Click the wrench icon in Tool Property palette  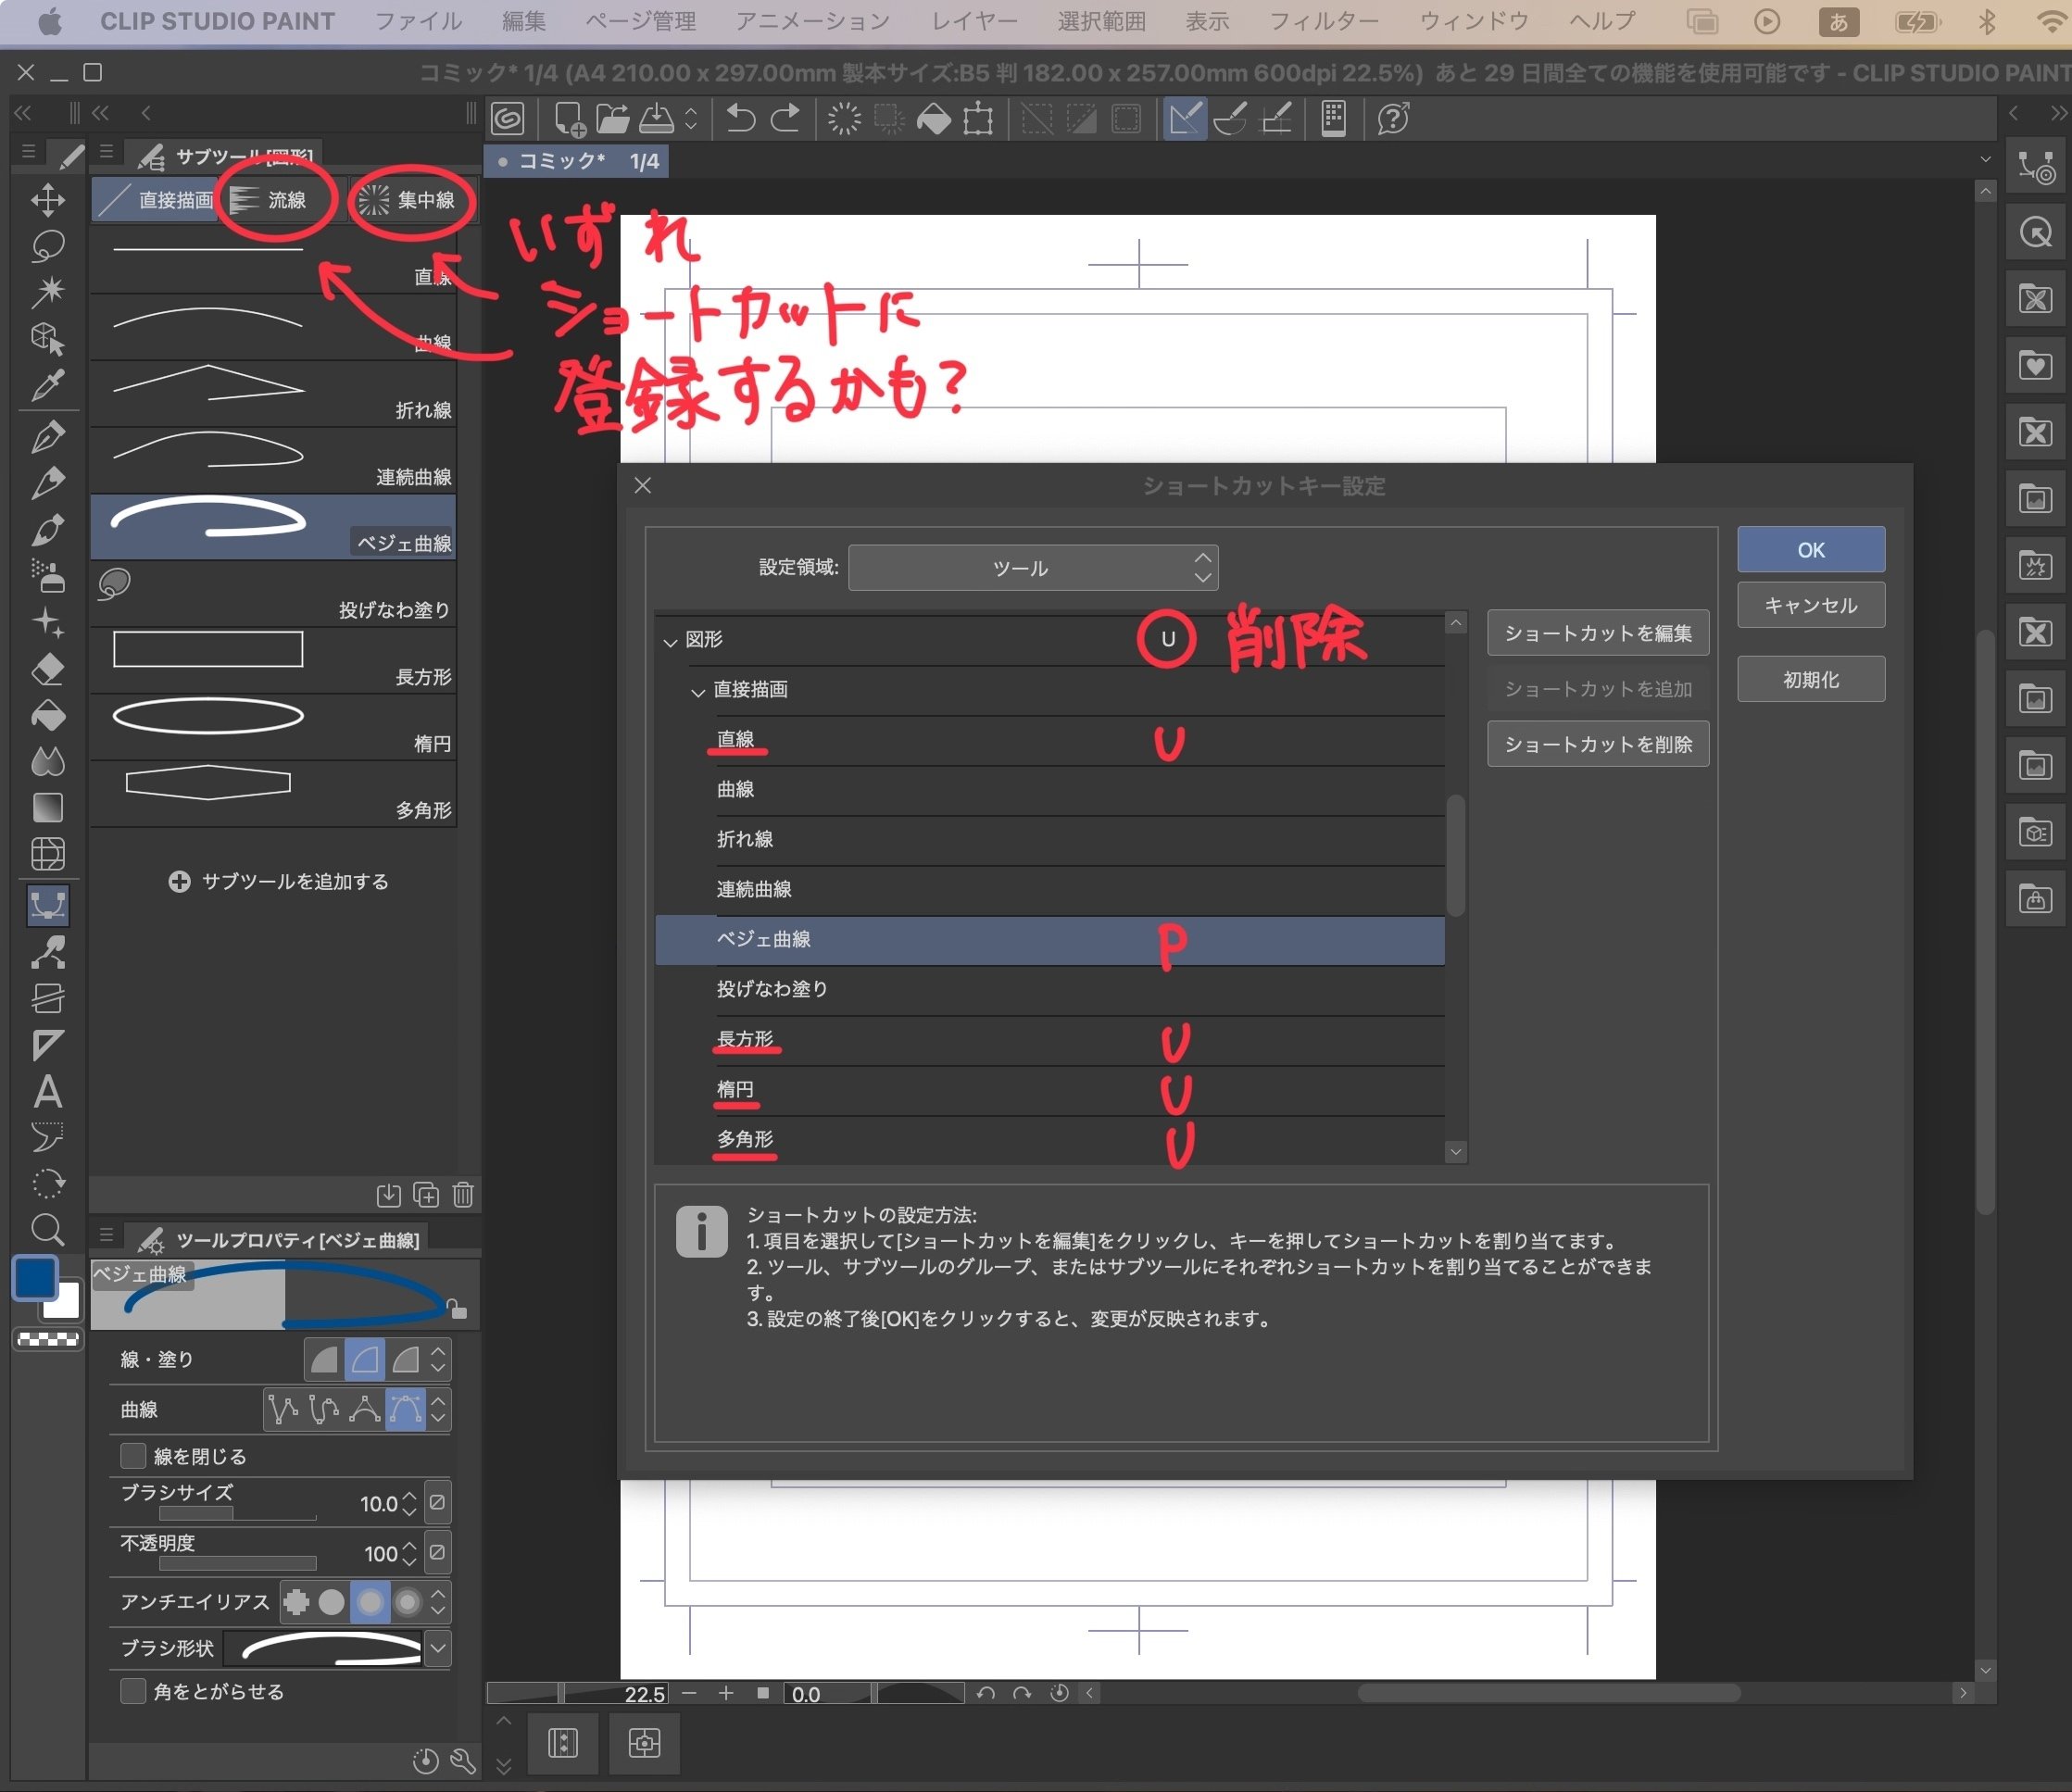click(463, 1761)
